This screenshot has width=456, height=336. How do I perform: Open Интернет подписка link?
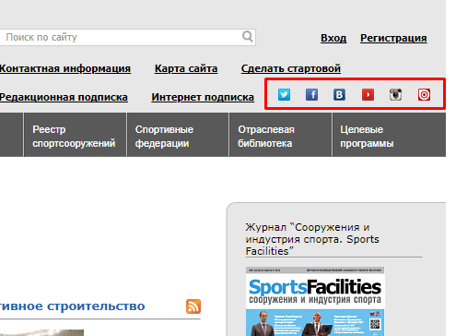click(203, 97)
